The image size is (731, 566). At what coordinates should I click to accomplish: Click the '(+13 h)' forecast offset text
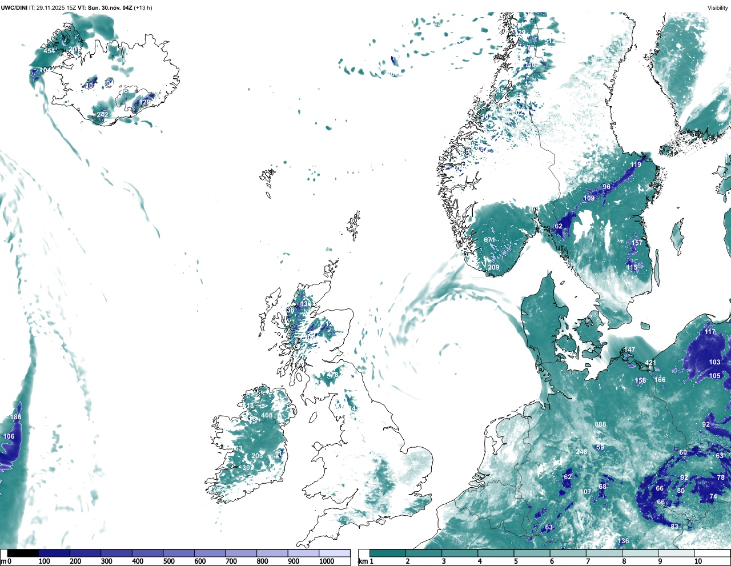pos(143,7)
